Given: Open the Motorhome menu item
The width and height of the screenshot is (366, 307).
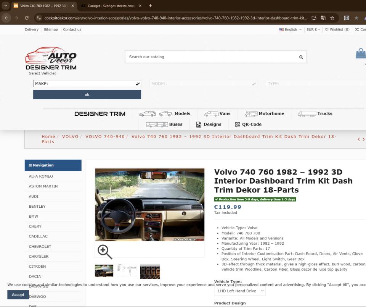Looking at the screenshot, I should pos(264,114).
